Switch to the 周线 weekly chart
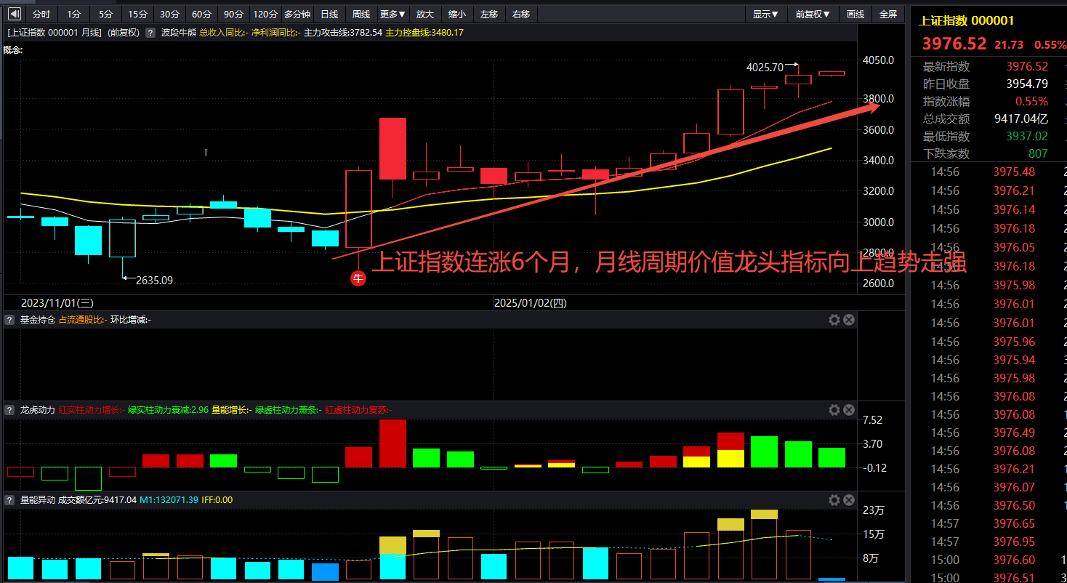This screenshot has width=1067, height=583. pyautogui.click(x=361, y=14)
